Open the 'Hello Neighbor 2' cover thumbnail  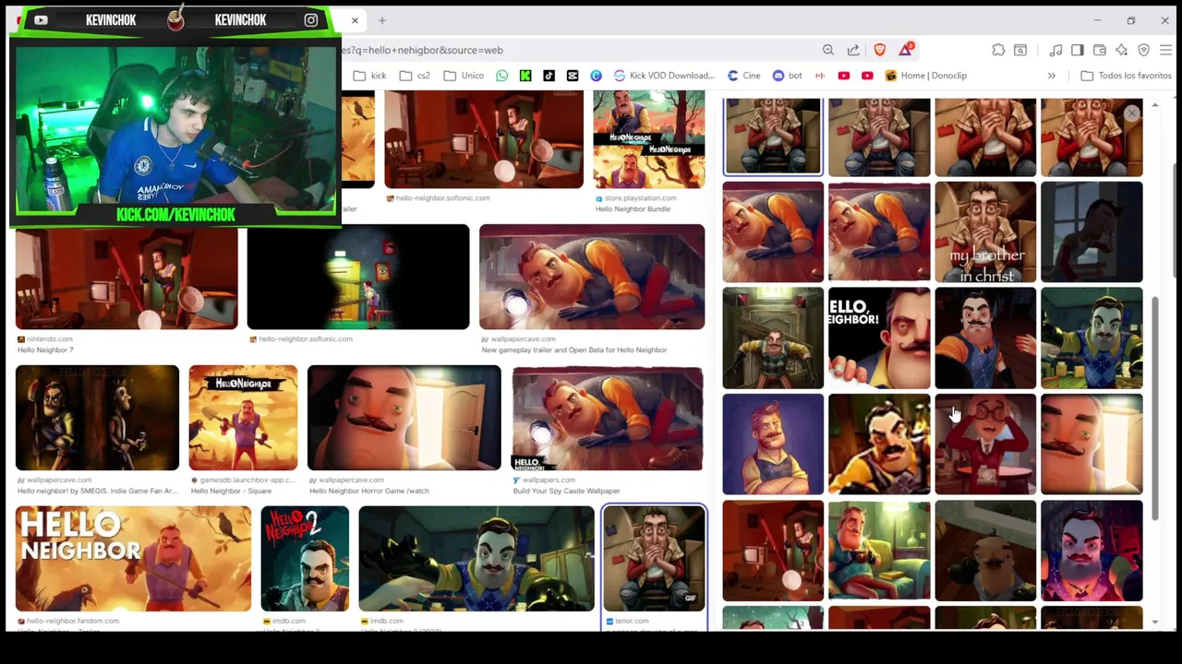click(305, 559)
